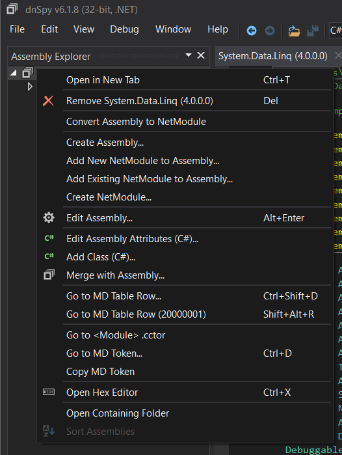Click the navigate forward arrow icon
Screen dimensions: 342x455
click(270, 31)
